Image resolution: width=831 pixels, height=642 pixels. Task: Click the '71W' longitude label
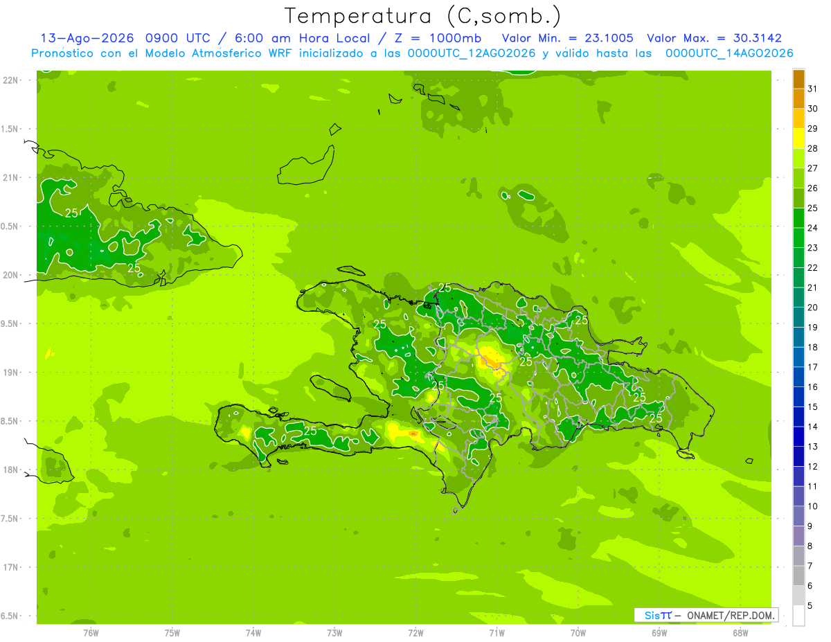coord(497,632)
